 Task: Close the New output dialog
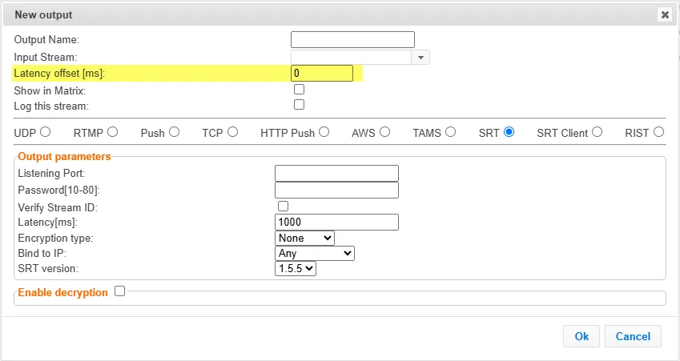coord(665,14)
